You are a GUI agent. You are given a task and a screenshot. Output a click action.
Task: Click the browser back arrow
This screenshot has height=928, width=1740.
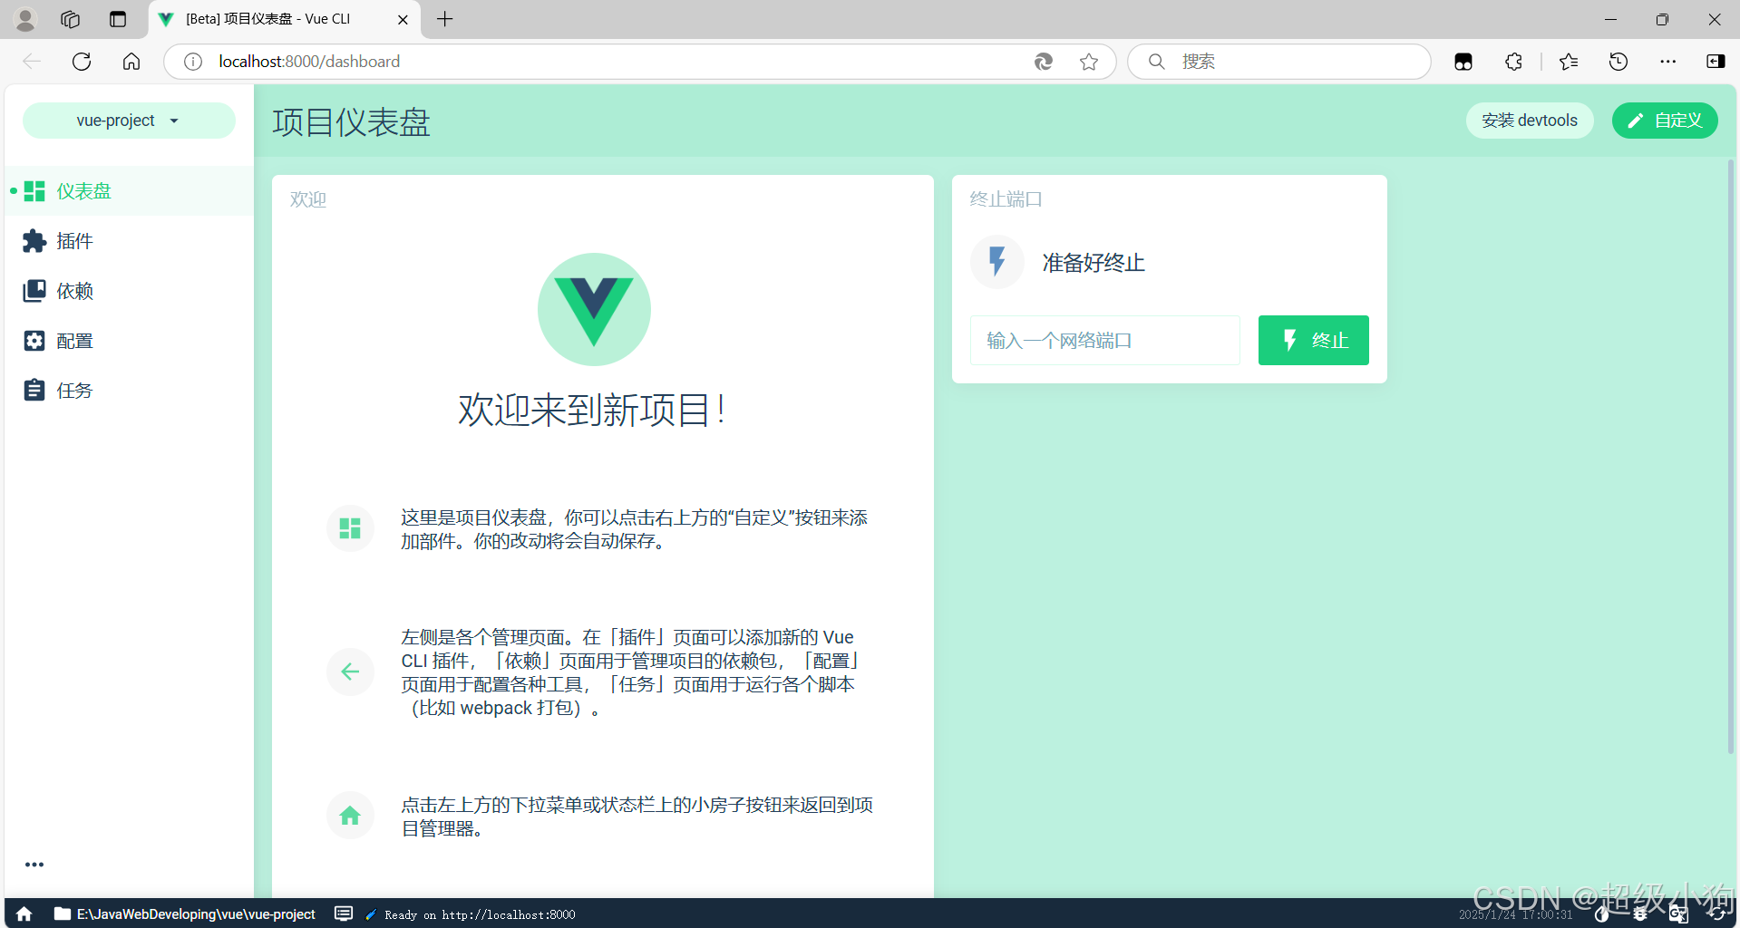32,62
